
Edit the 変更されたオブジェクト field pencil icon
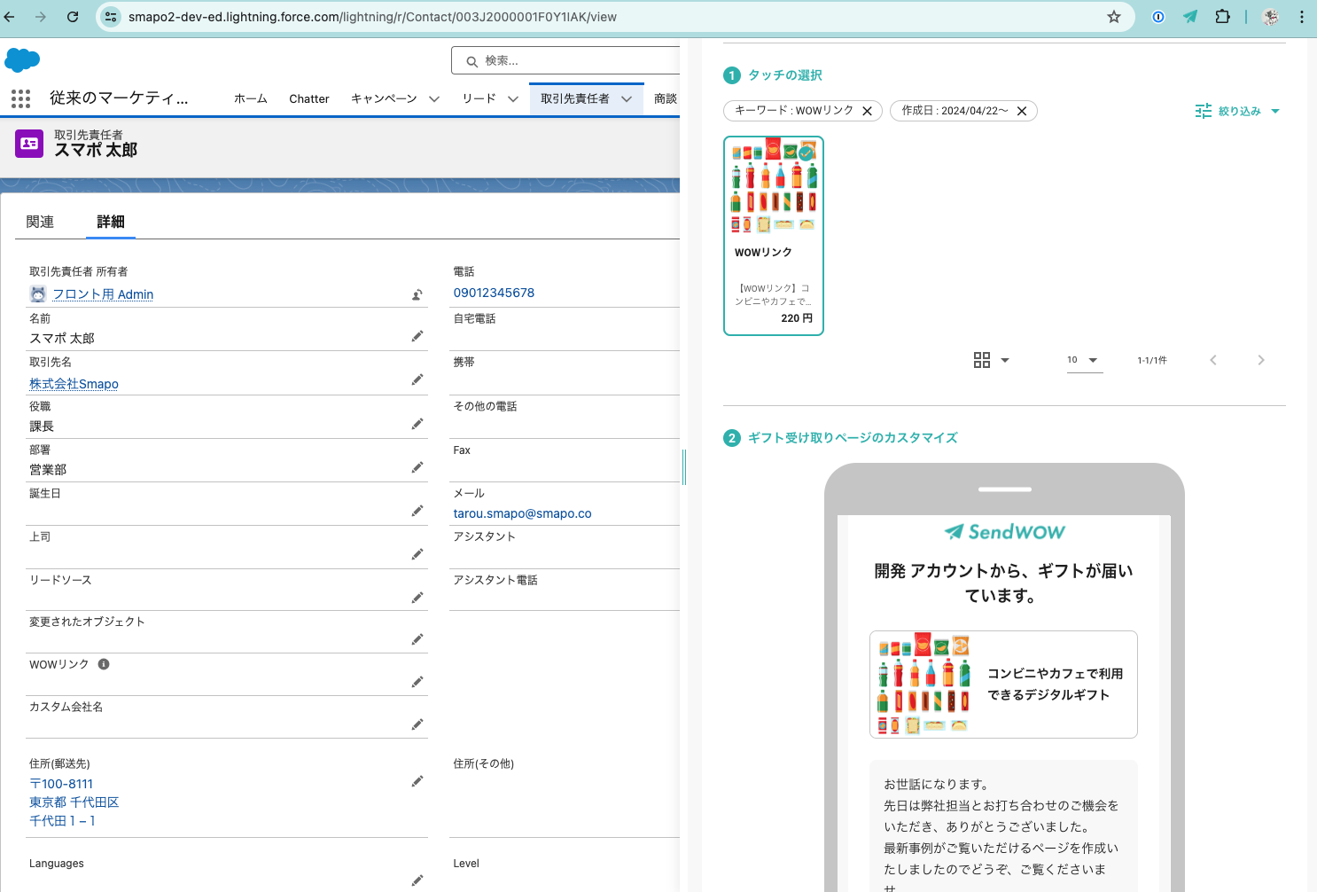click(x=417, y=639)
